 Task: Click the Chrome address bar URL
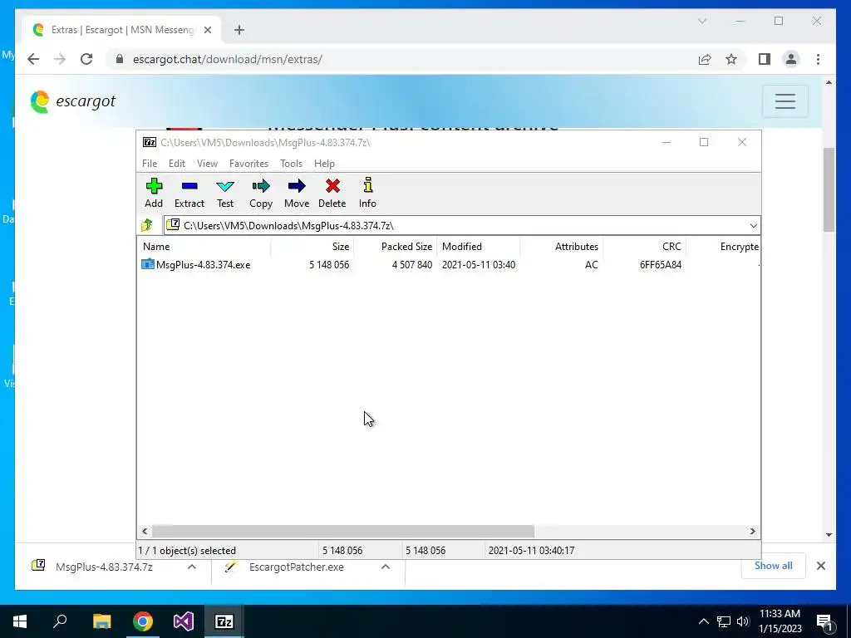tap(228, 59)
